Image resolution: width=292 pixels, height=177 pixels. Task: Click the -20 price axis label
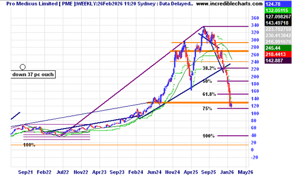click(x=255, y=158)
